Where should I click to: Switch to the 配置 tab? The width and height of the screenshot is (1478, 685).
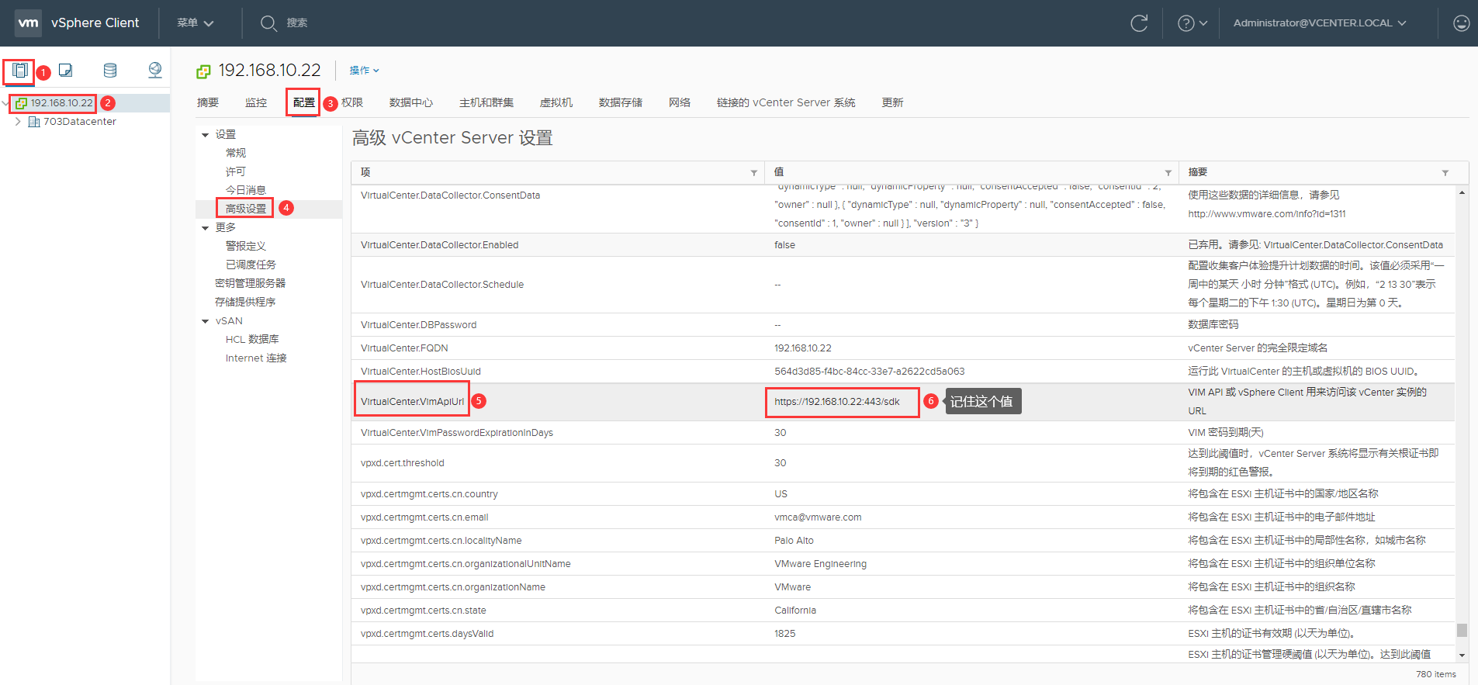[x=304, y=102]
